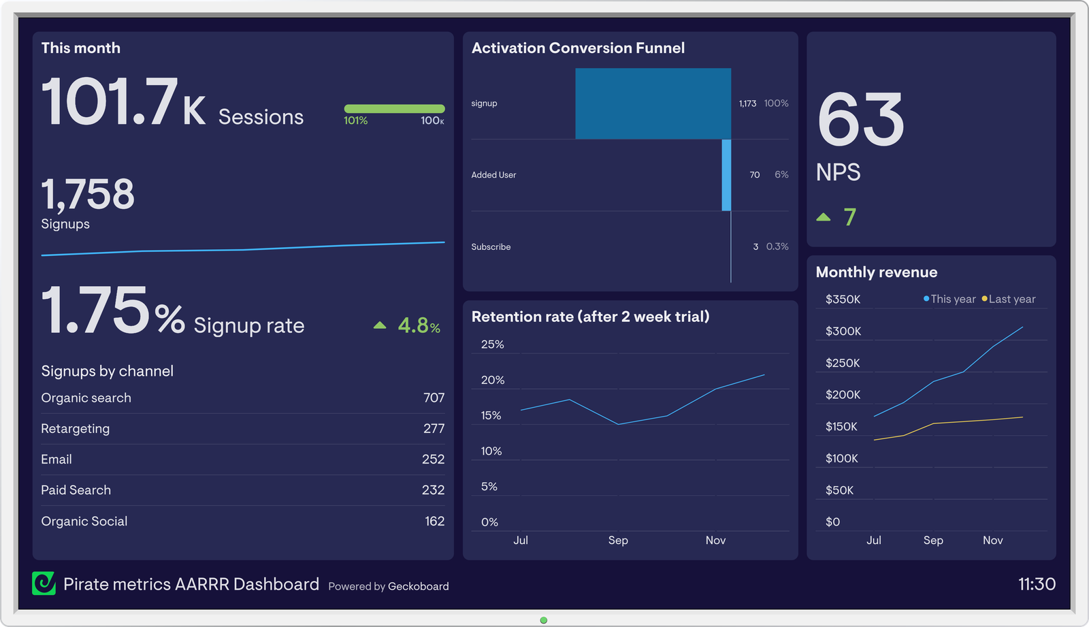
Task: Click the Geckoboard logo icon
Action: [44, 584]
